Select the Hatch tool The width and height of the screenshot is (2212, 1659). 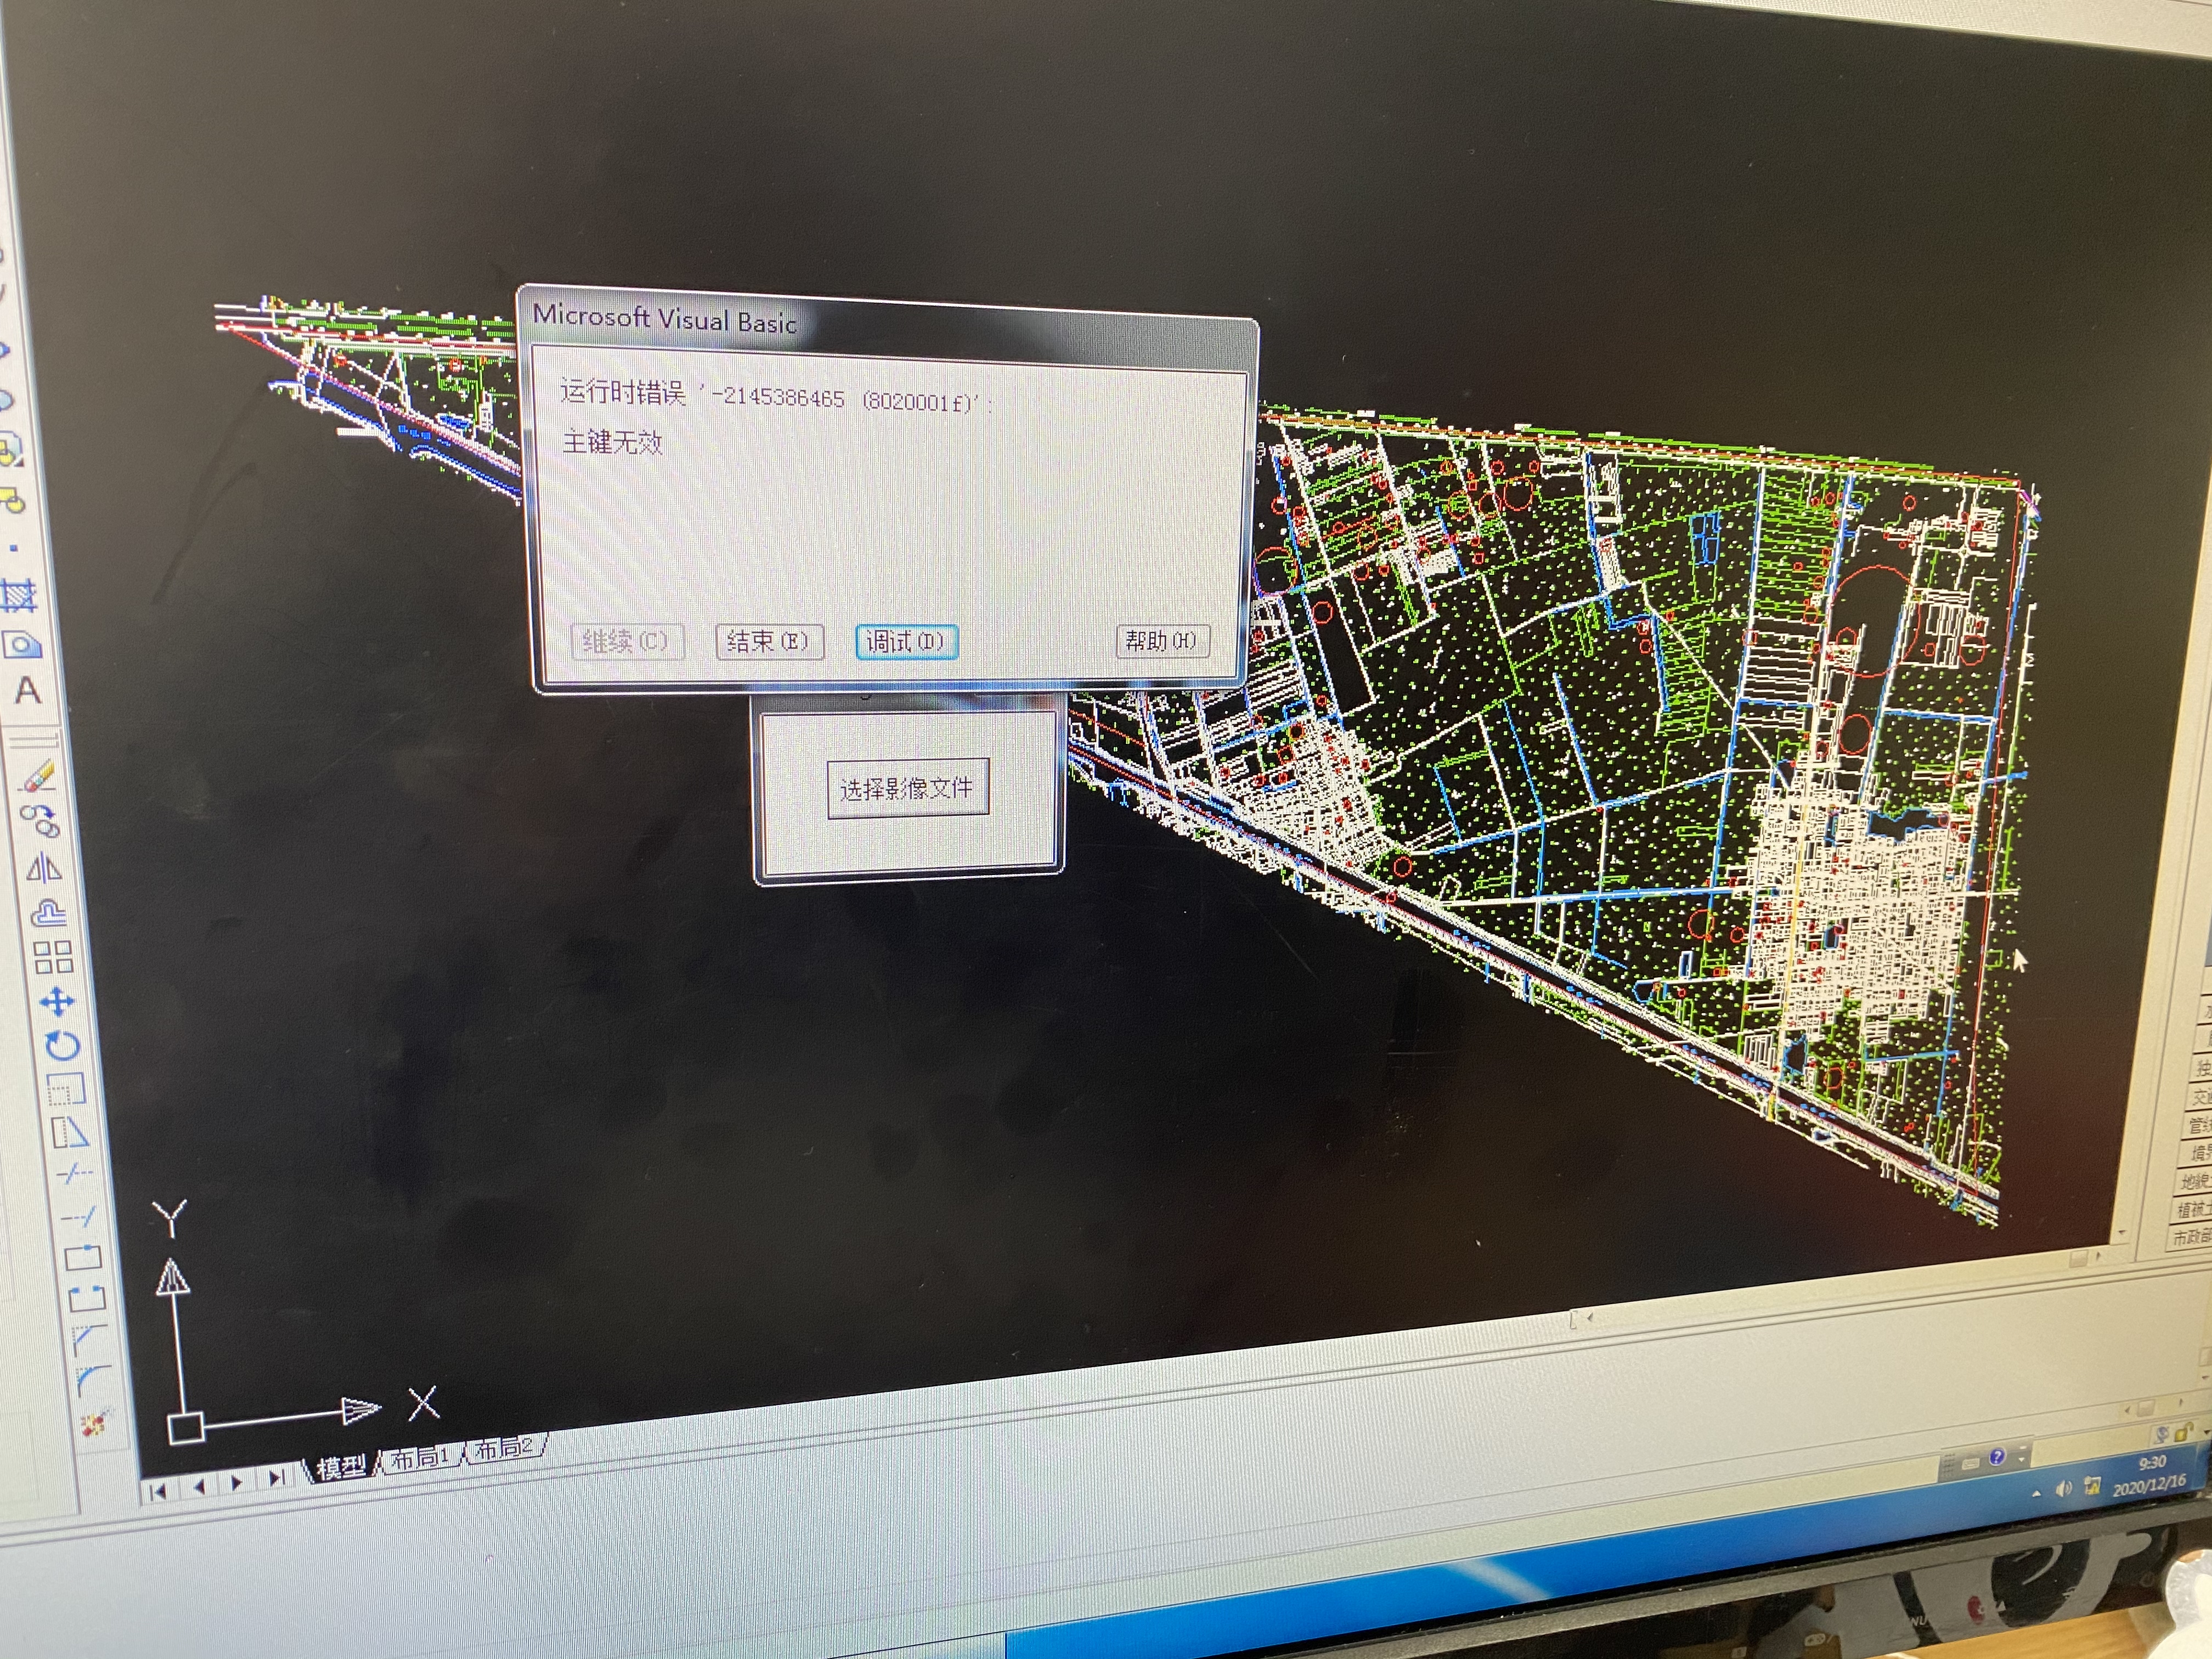(x=18, y=597)
